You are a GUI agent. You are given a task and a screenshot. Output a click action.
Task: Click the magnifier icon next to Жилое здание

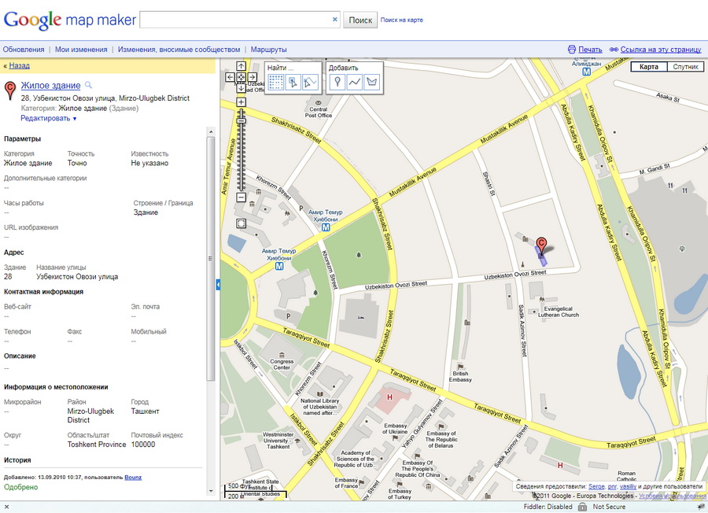[x=89, y=85]
